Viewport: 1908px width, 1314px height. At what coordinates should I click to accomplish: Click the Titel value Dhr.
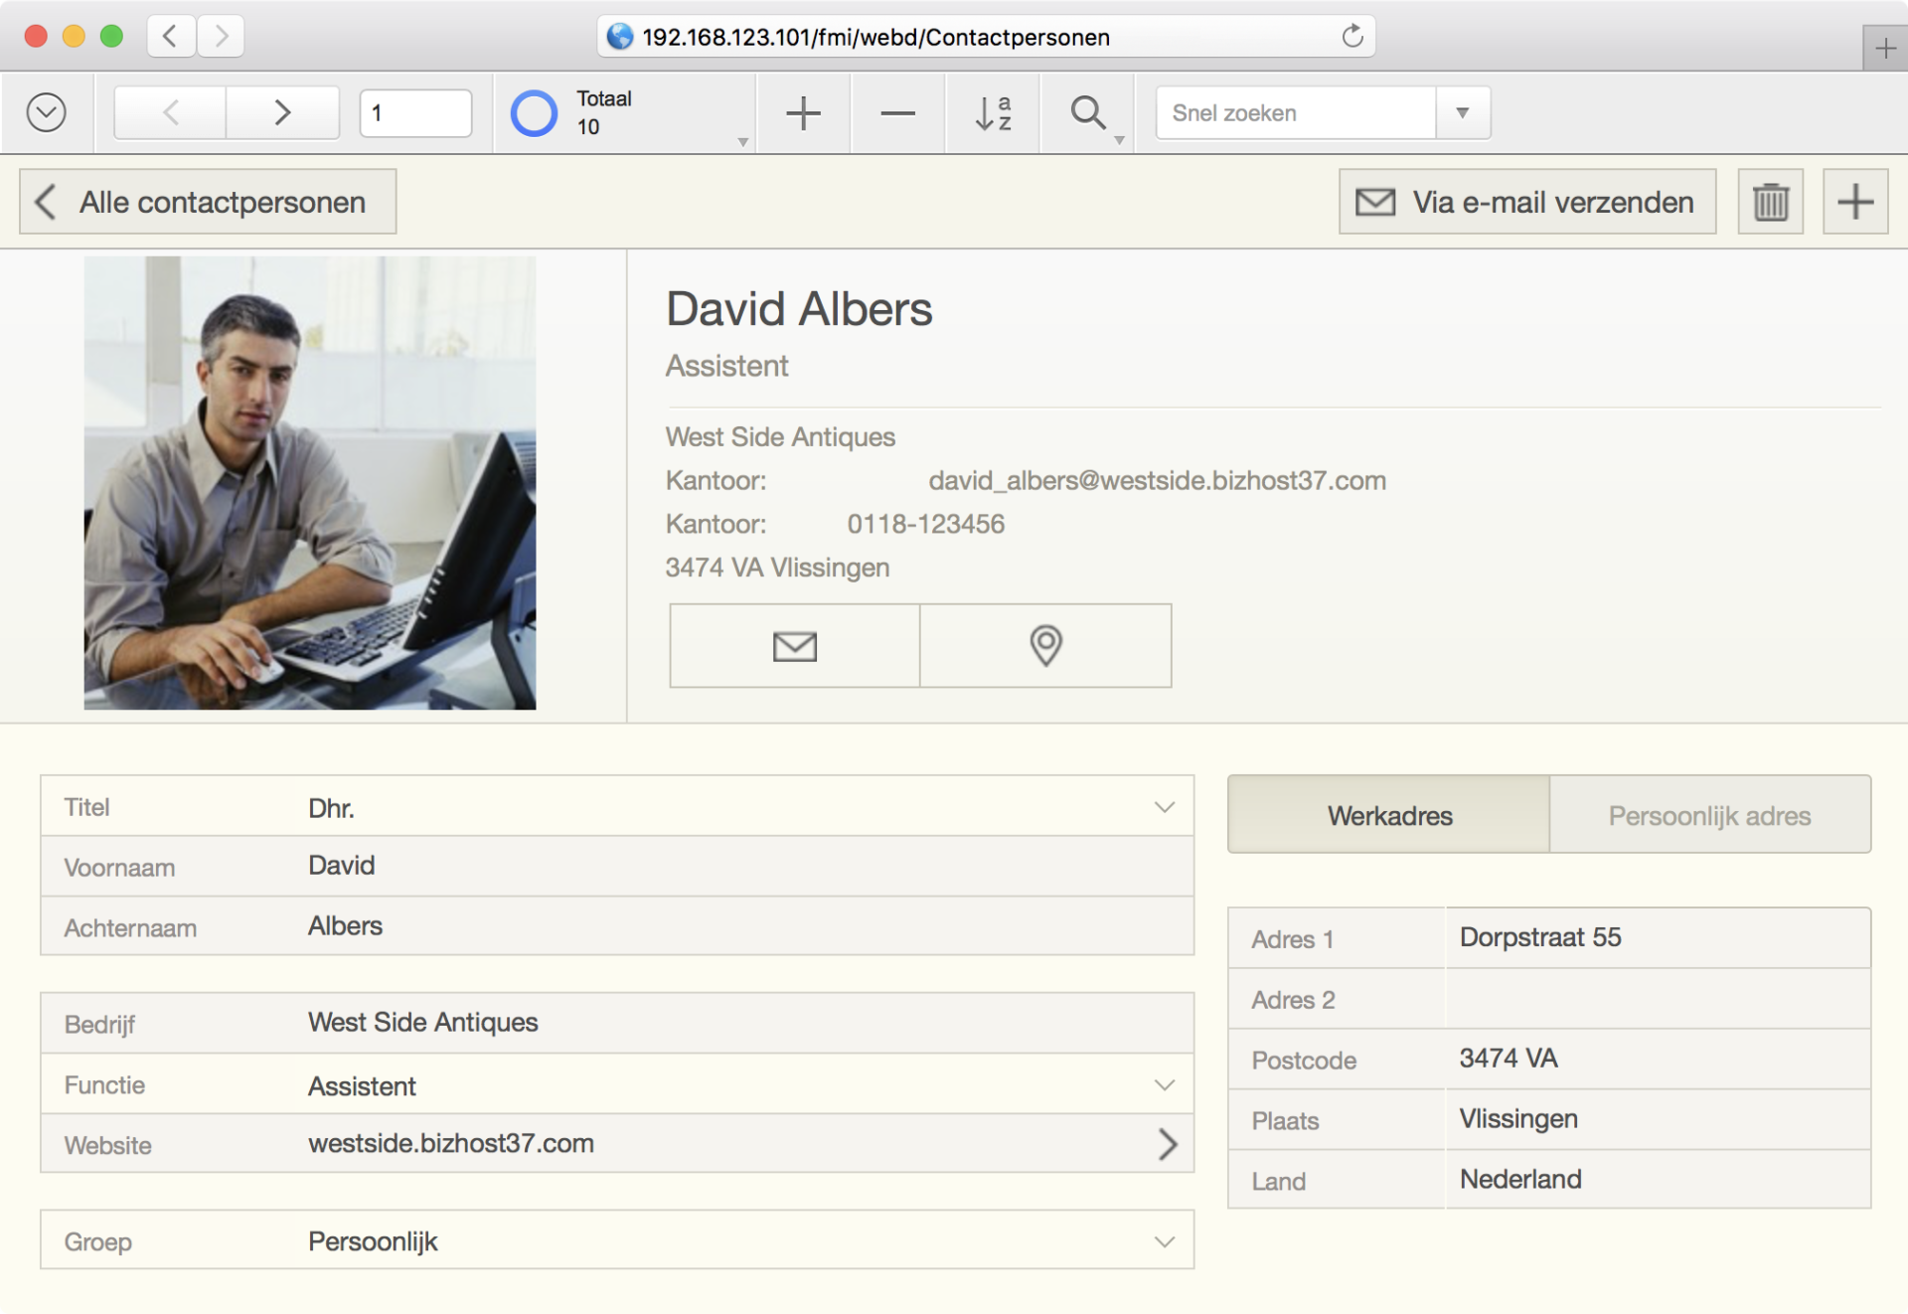(331, 808)
